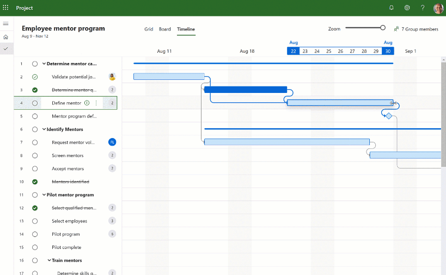Viewport: 446px width, 275px height.
Task: Click the assignee badge on Select qualified men... row
Action: pyautogui.click(x=112, y=208)
